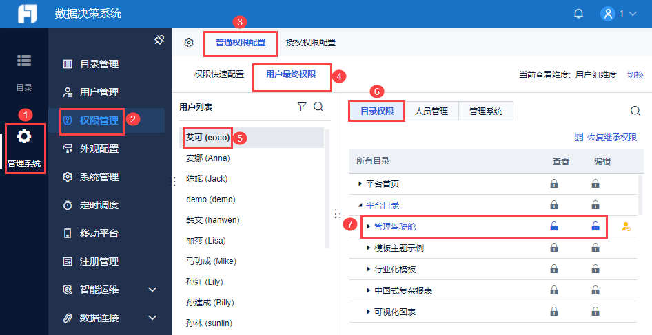Click the notification bell icon

[x=579, y=14]
